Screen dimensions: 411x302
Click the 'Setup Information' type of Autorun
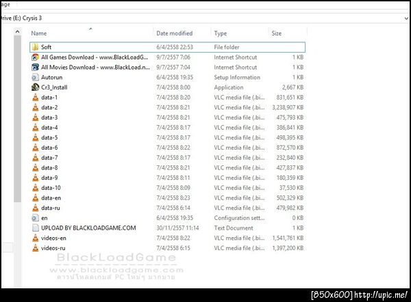[237, 77]
